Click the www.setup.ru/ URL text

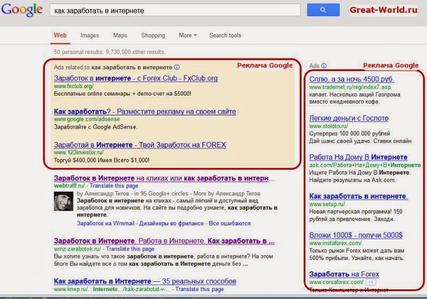[327, 204]
